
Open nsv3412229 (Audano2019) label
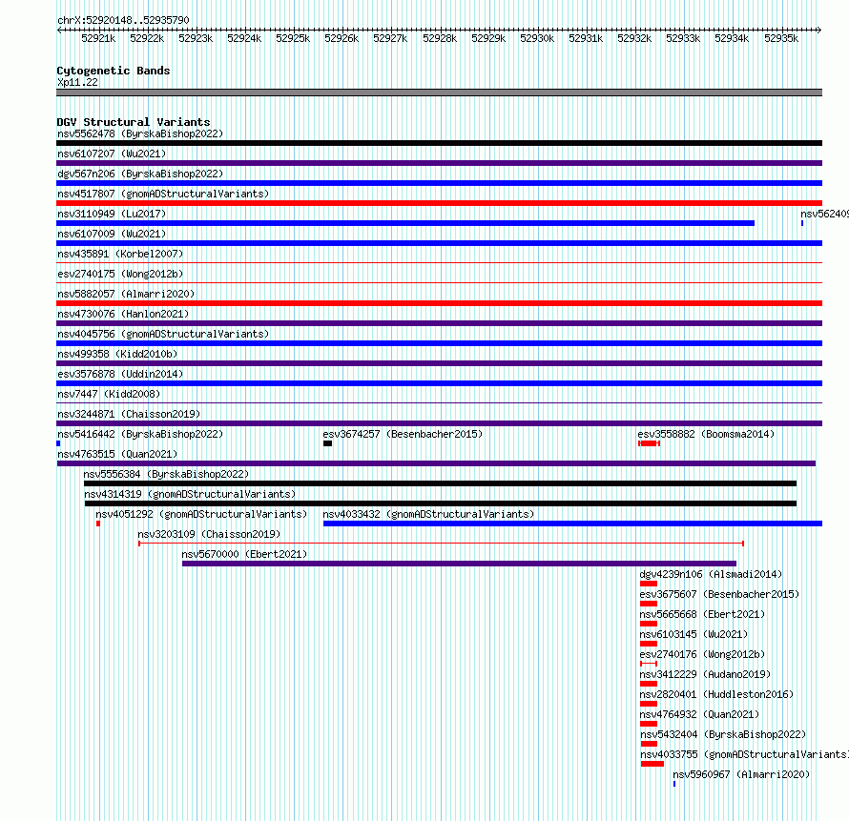tap(705, 674)
